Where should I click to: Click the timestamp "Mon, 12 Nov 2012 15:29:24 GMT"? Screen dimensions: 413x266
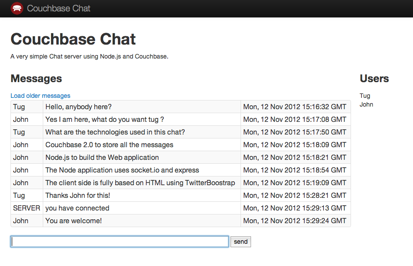point(295,221)
